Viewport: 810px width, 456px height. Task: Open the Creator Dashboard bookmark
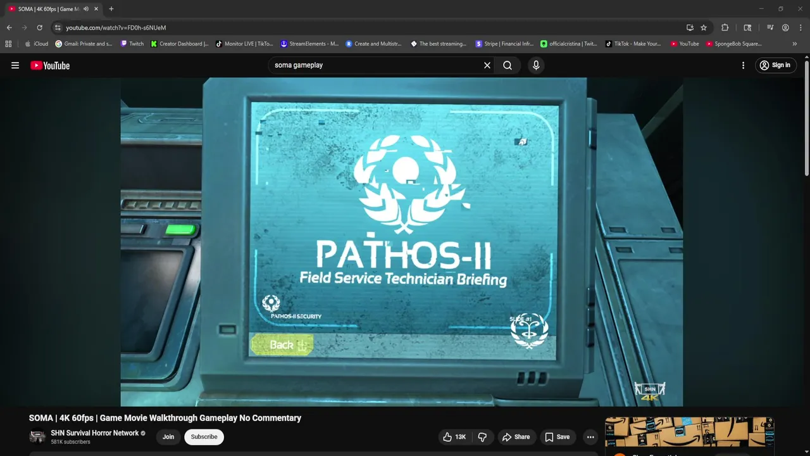(180, 44)
